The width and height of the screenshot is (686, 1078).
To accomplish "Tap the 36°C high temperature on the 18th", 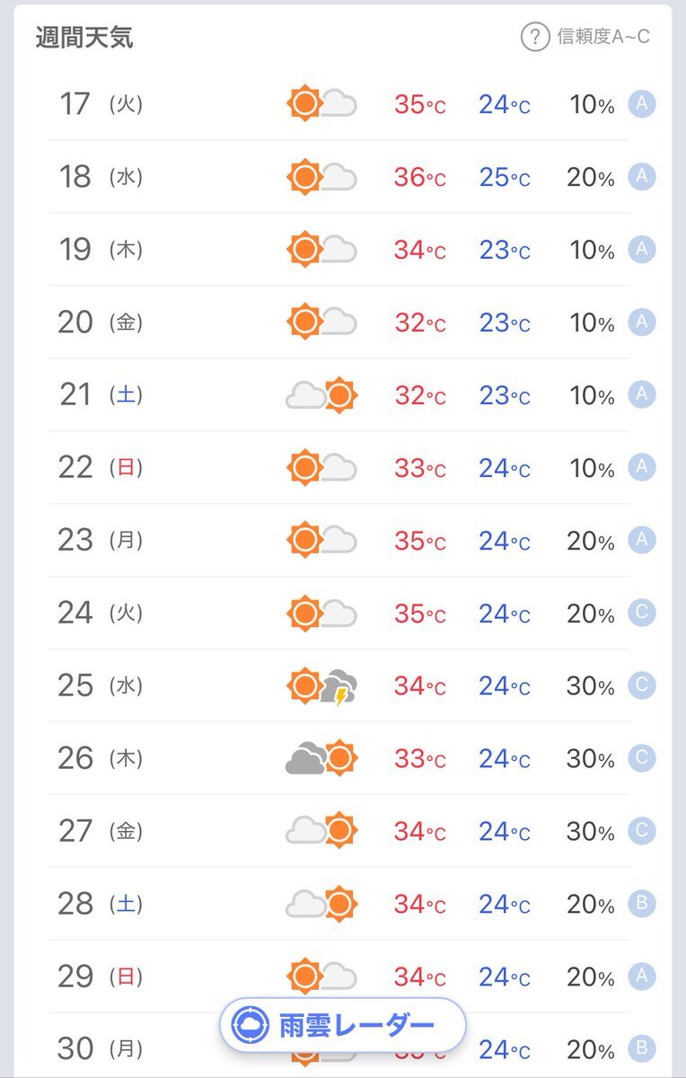I will 419,177.
